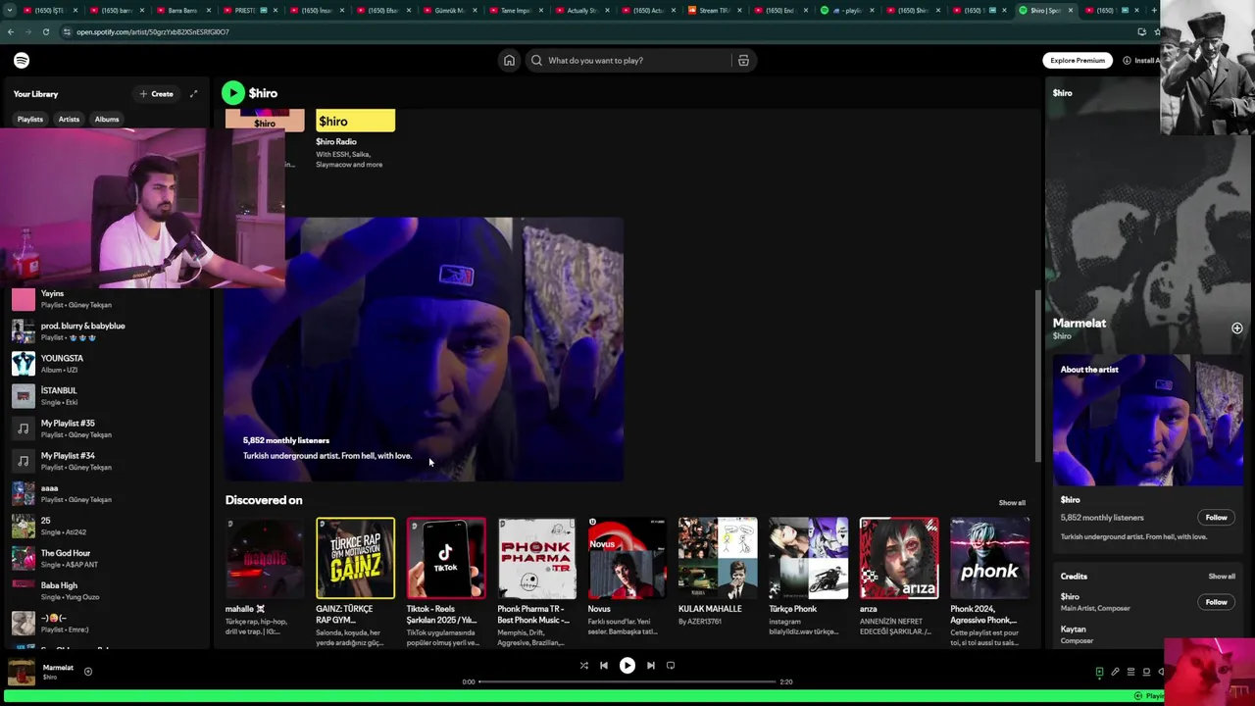1255x706 pixels.
Task: Switch to the 'Tame Impala' browser tab
Action: pyautogui.click(x=515, y=10)
